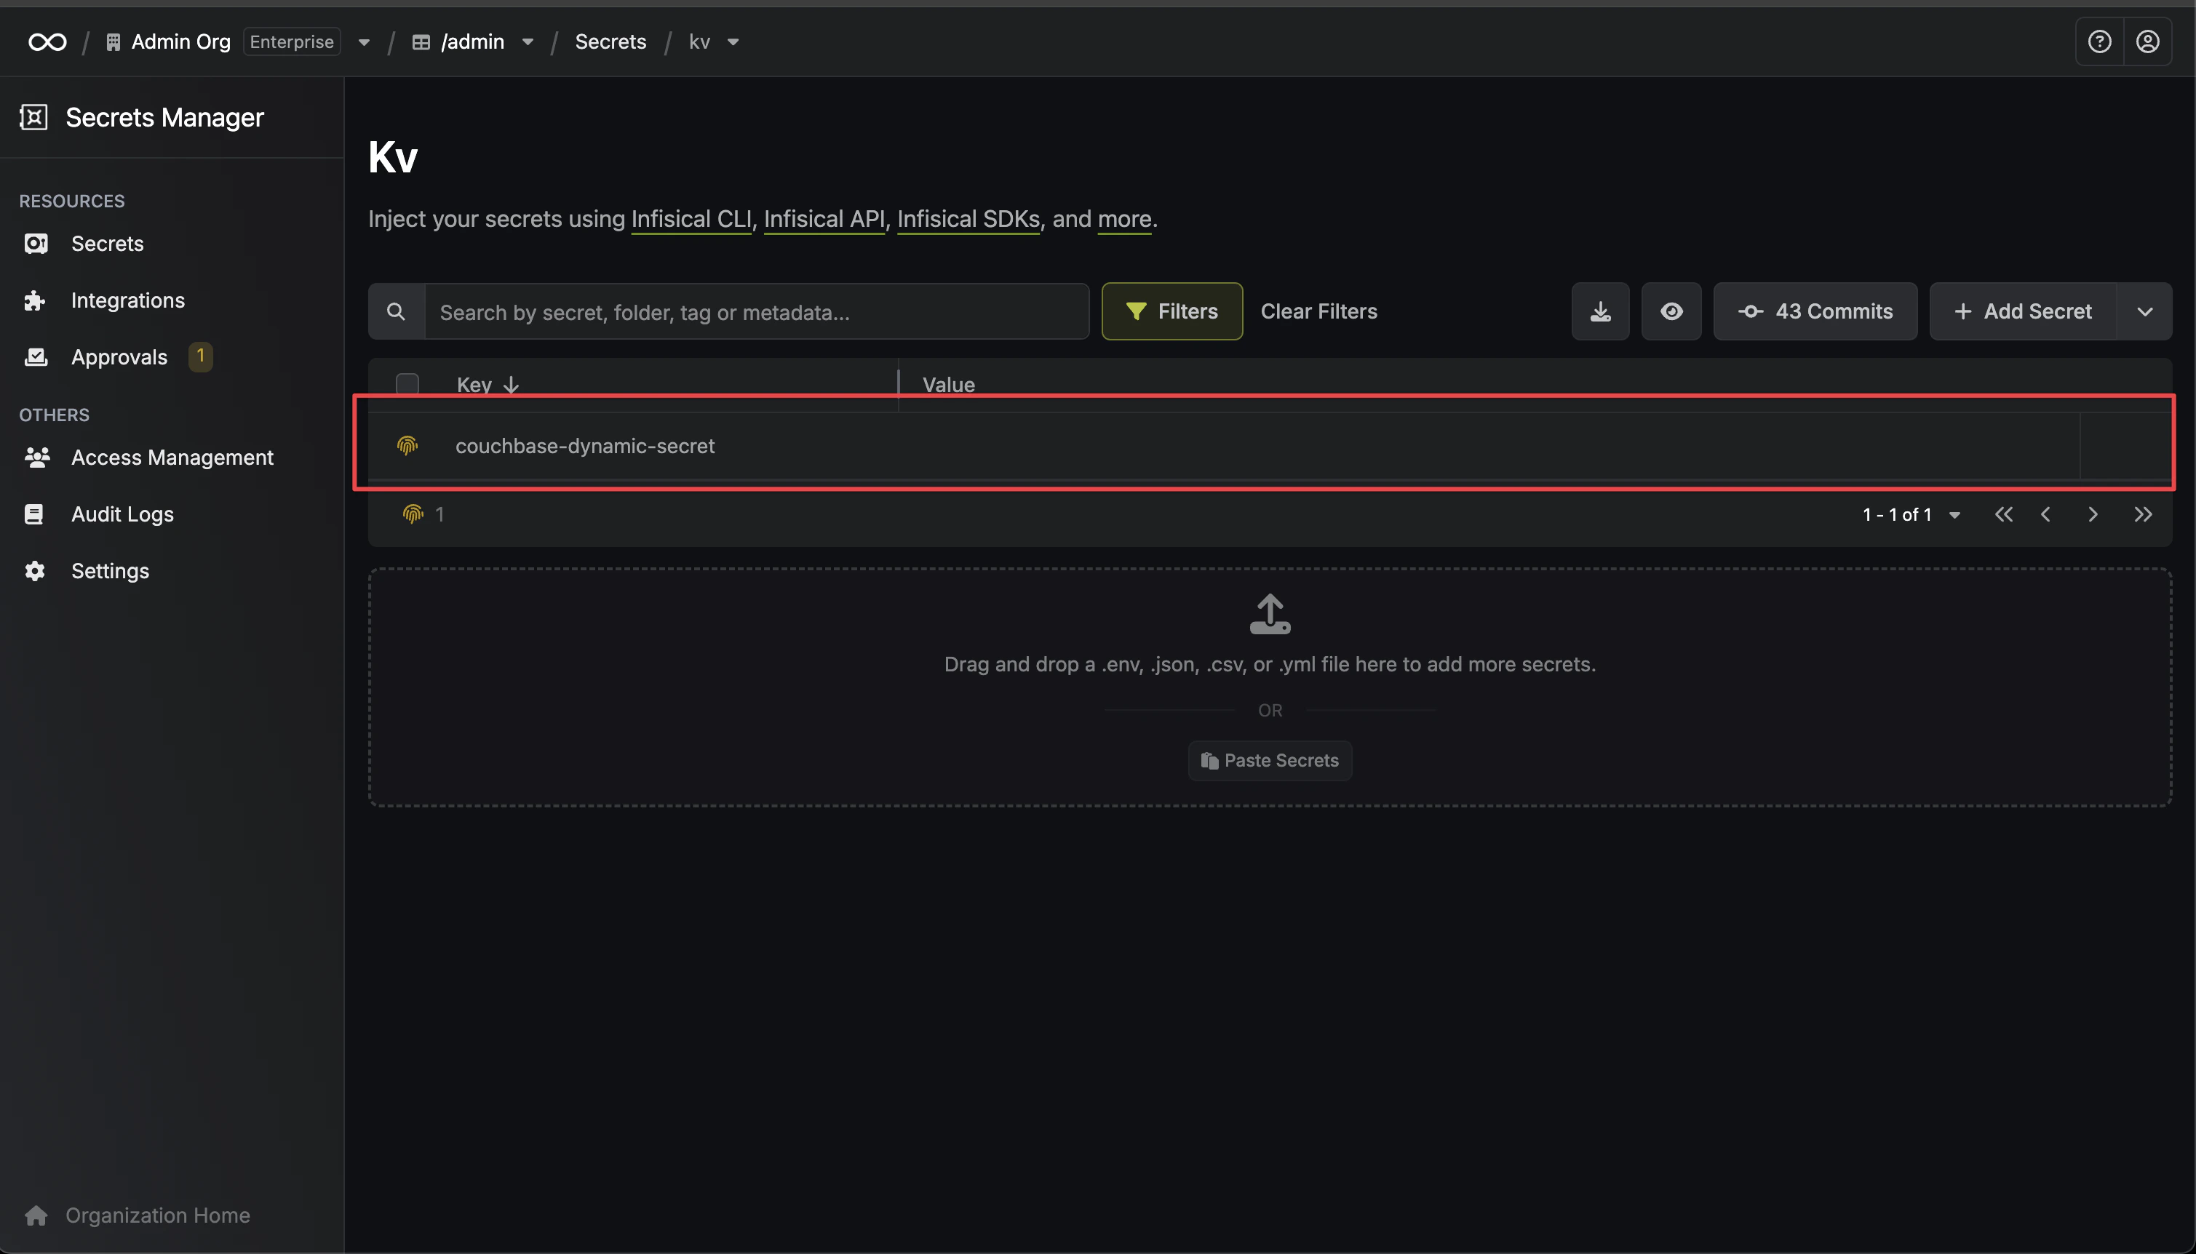Screen dimensions: 2196x1254
Task: Click the /admin project table icon
Action: click(x=421, y=42)
